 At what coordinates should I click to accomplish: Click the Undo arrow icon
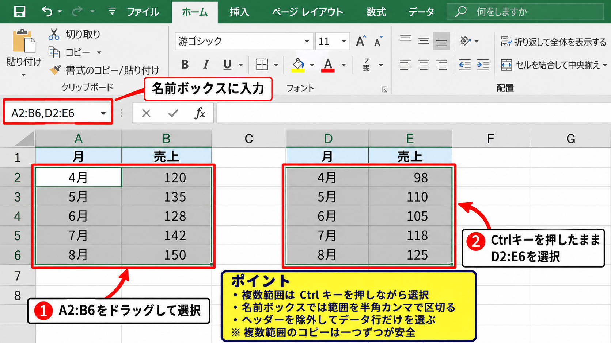[x=47, y=11]
